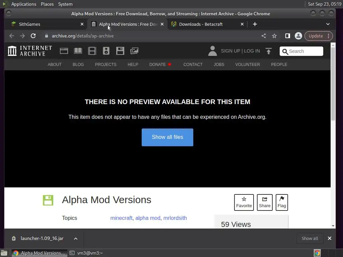Close the SithGames tab
Image resolution: width=343 pixels, height=257 pixels.
pos(82,24)
